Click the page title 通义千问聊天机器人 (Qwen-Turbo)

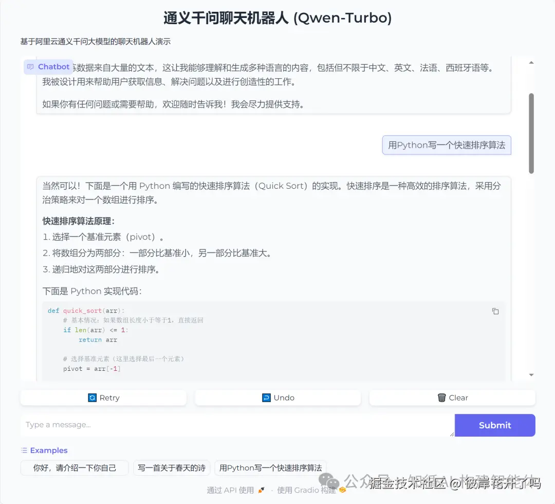(277, 17)
